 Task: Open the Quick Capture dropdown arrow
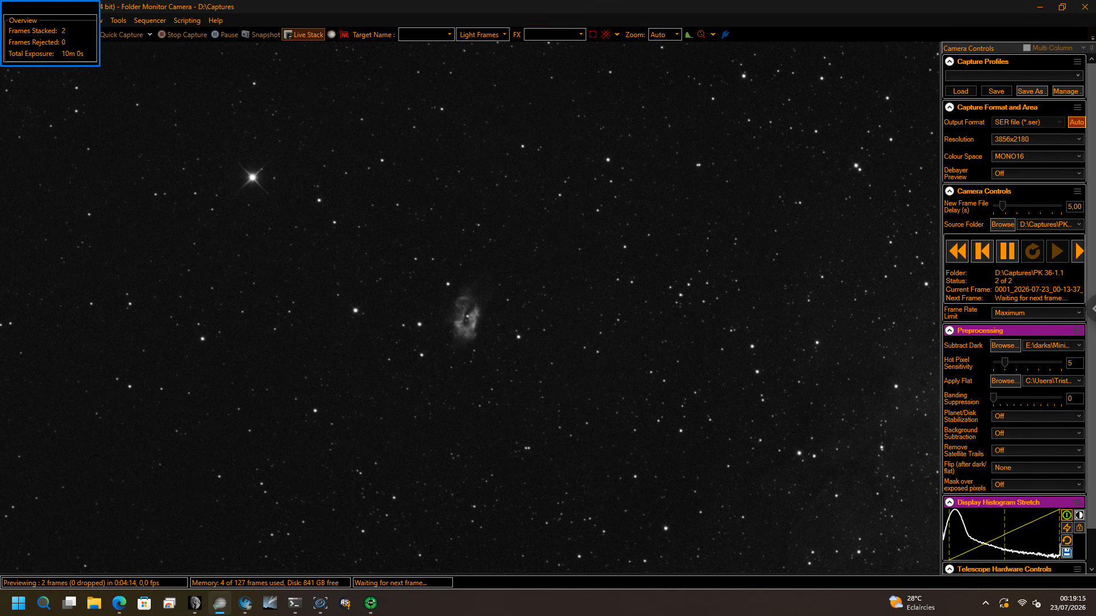(150, 35)
